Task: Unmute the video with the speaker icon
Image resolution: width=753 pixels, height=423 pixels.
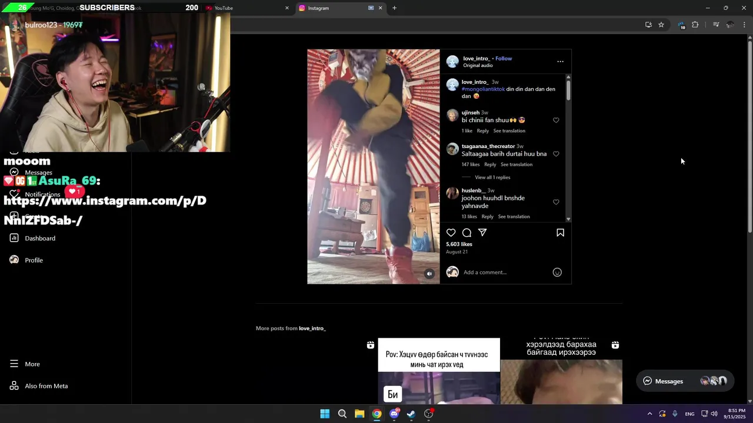Action: tap(429, 274)
